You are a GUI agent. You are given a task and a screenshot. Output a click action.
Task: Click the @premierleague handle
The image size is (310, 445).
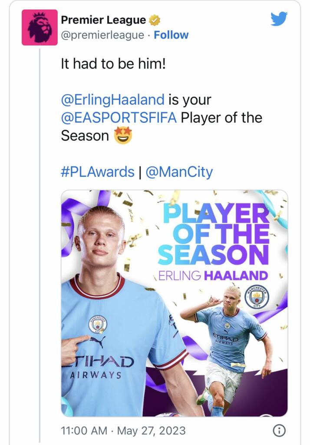tap(102, 35)
